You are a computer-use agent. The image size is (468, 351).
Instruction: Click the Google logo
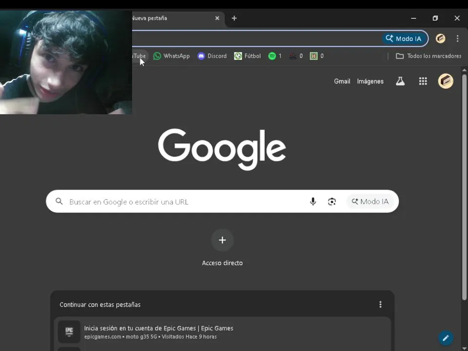(222, 149)
